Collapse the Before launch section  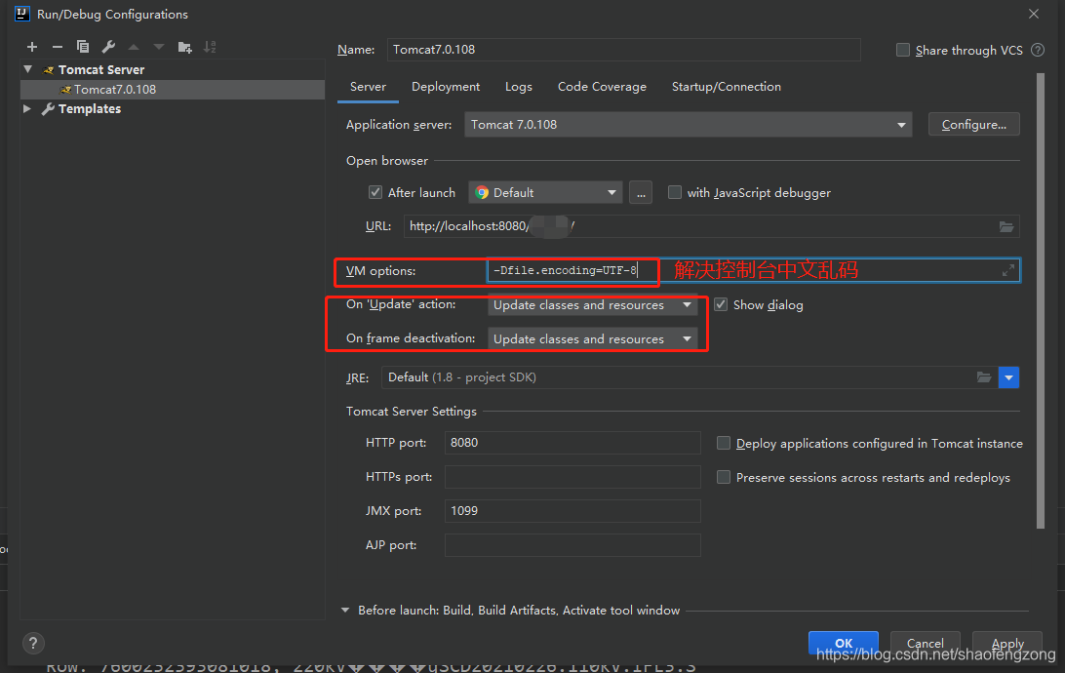click(x=345, y=610)
